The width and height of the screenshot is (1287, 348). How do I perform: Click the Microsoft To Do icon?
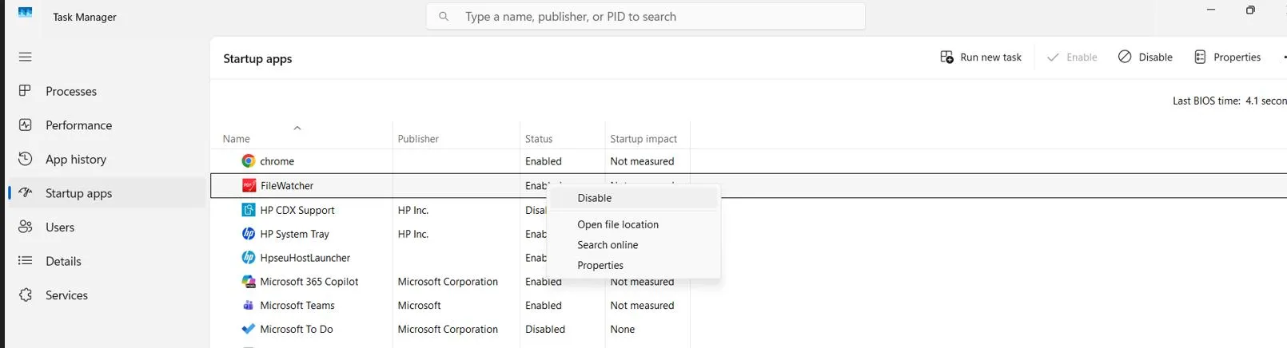click(x=249, y=329)
